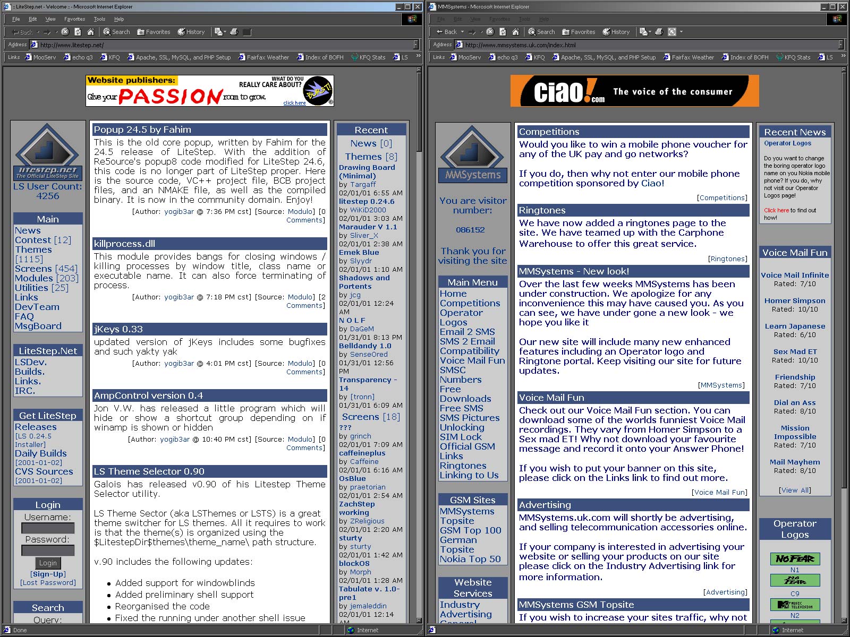Click Sign-Up link under LiteStep login

click(x=48, y=574)
